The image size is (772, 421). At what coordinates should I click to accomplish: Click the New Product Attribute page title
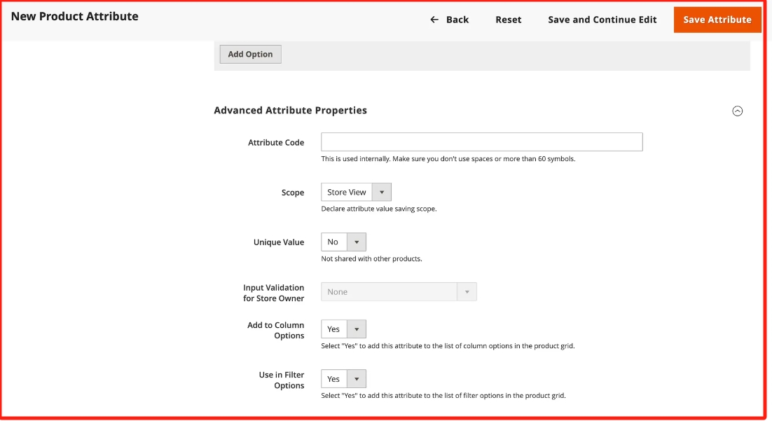74,16
